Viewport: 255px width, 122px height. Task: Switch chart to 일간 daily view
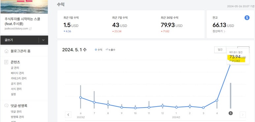pos(220,50)
